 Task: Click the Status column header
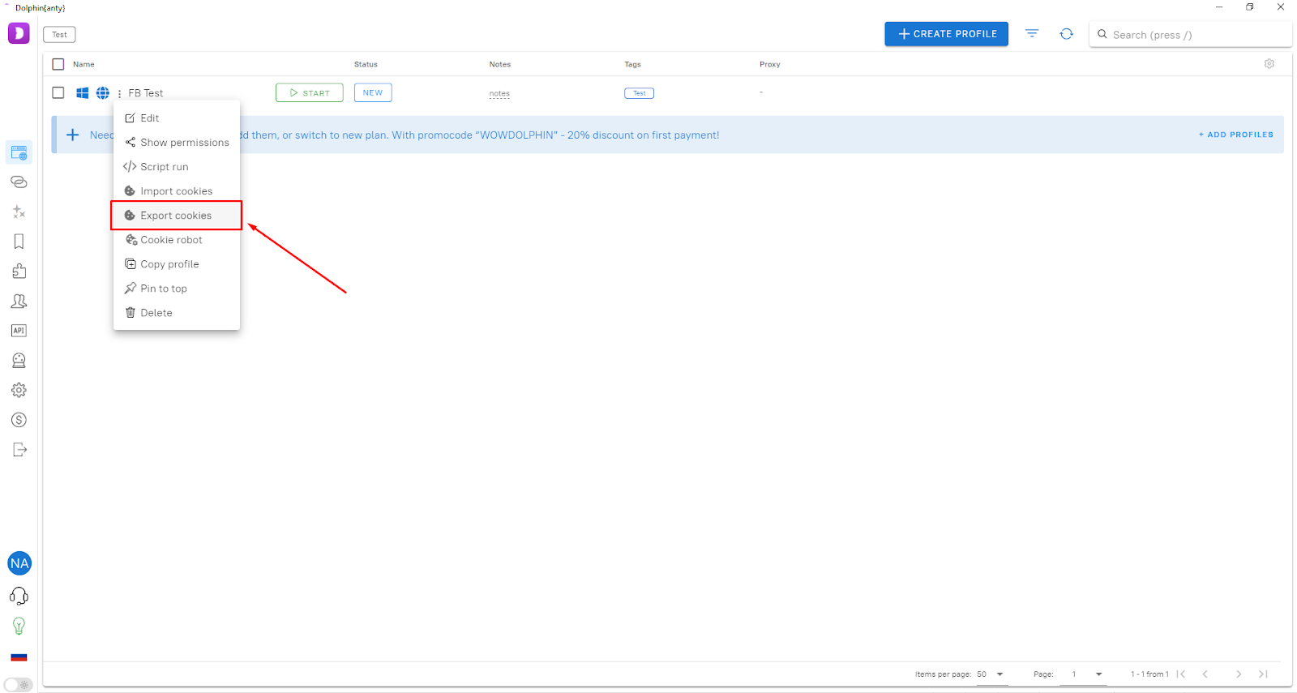(366, 64)
